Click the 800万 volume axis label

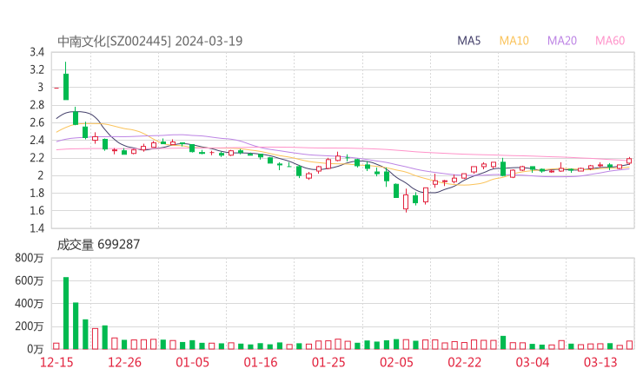click(x=30, y=258)
